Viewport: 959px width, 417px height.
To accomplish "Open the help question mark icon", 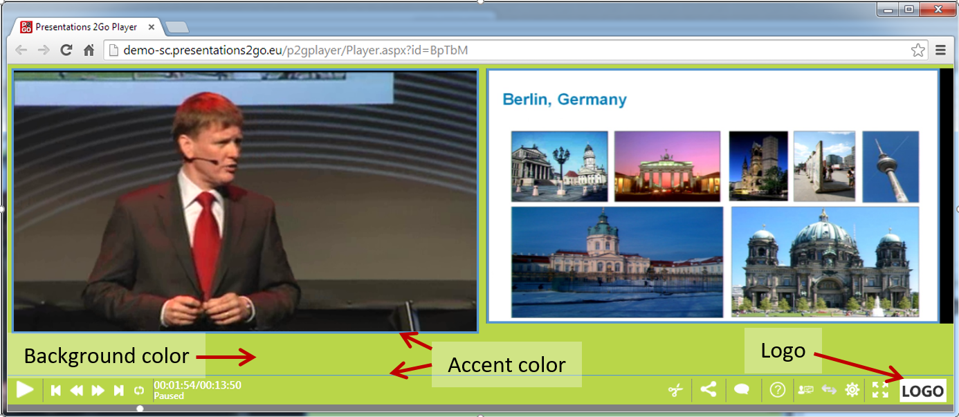I will coord(778,390).
